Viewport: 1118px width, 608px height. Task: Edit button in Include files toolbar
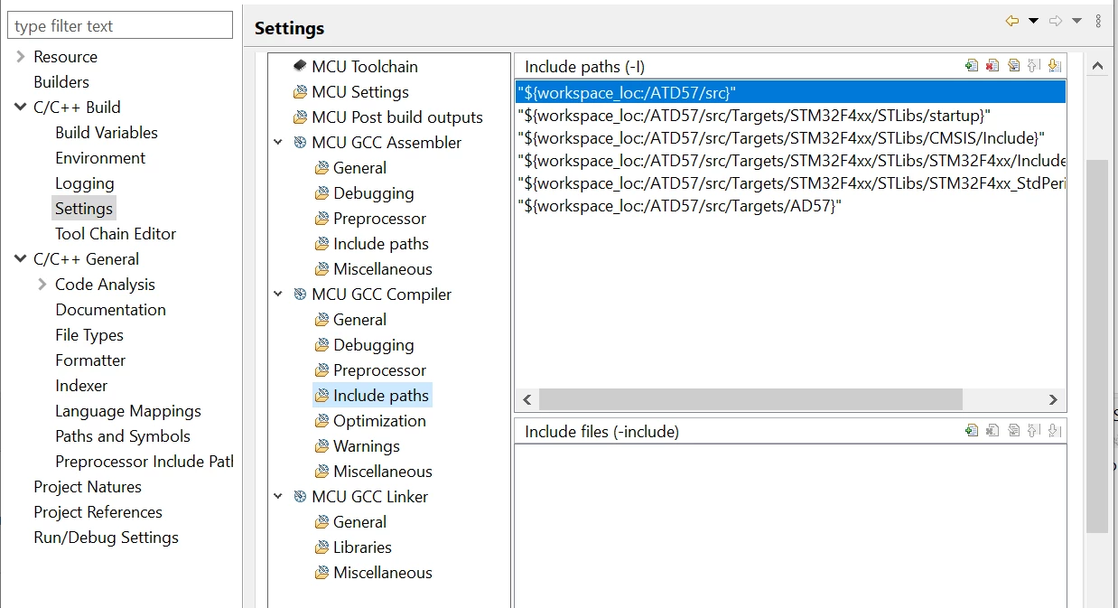point(1013,430)
